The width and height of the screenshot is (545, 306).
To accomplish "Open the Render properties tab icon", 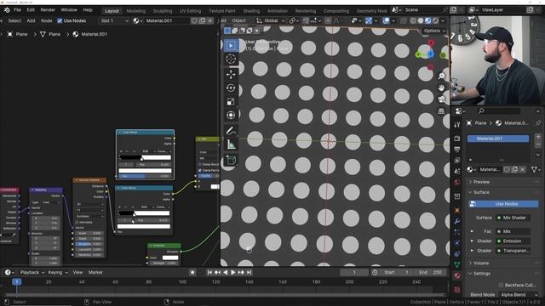I will tap(457, 139).
